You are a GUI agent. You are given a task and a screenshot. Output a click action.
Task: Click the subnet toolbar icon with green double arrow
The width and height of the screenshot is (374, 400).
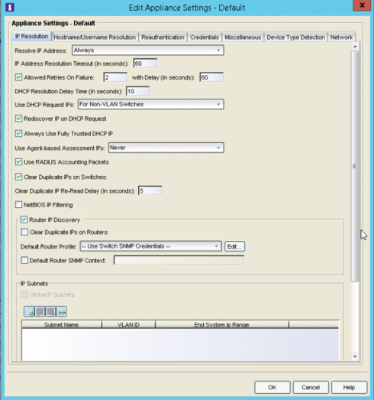point(61,311)
